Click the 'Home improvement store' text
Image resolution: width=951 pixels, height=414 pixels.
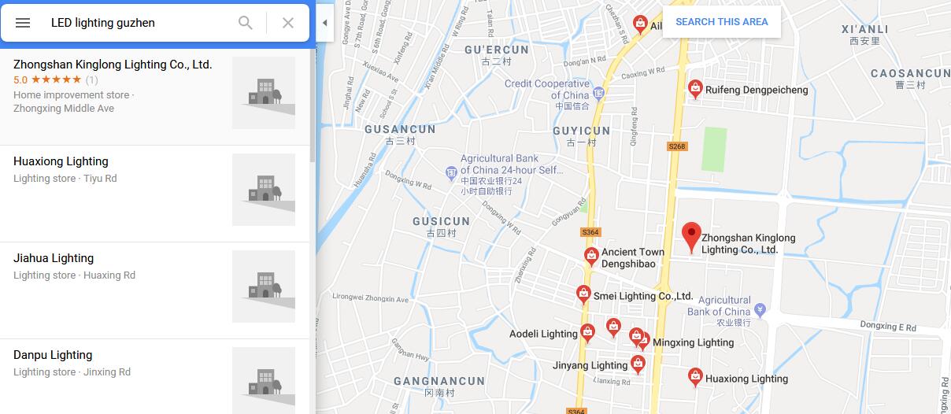tap(72, 94)
